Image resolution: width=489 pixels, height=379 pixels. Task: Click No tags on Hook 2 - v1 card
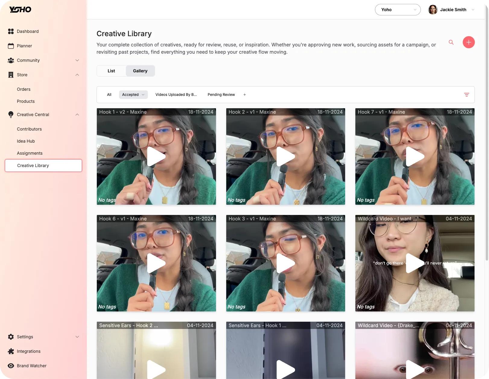click(237, 200)
